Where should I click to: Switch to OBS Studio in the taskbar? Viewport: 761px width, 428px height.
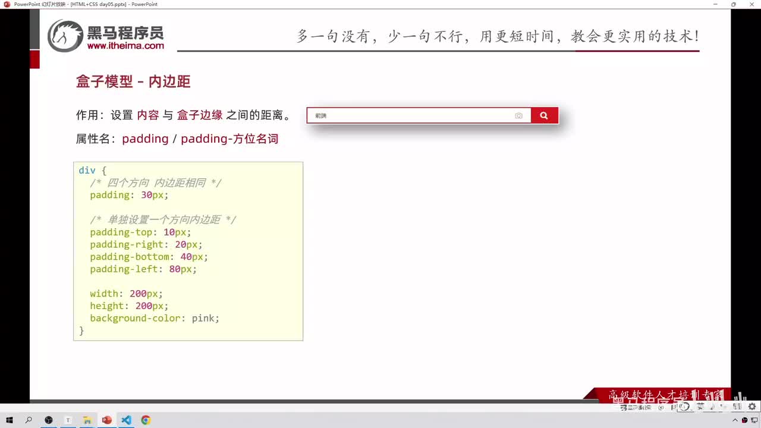coord(49,420)
